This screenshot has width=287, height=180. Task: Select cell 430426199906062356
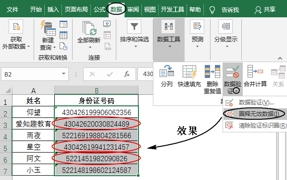click(97, 112)
